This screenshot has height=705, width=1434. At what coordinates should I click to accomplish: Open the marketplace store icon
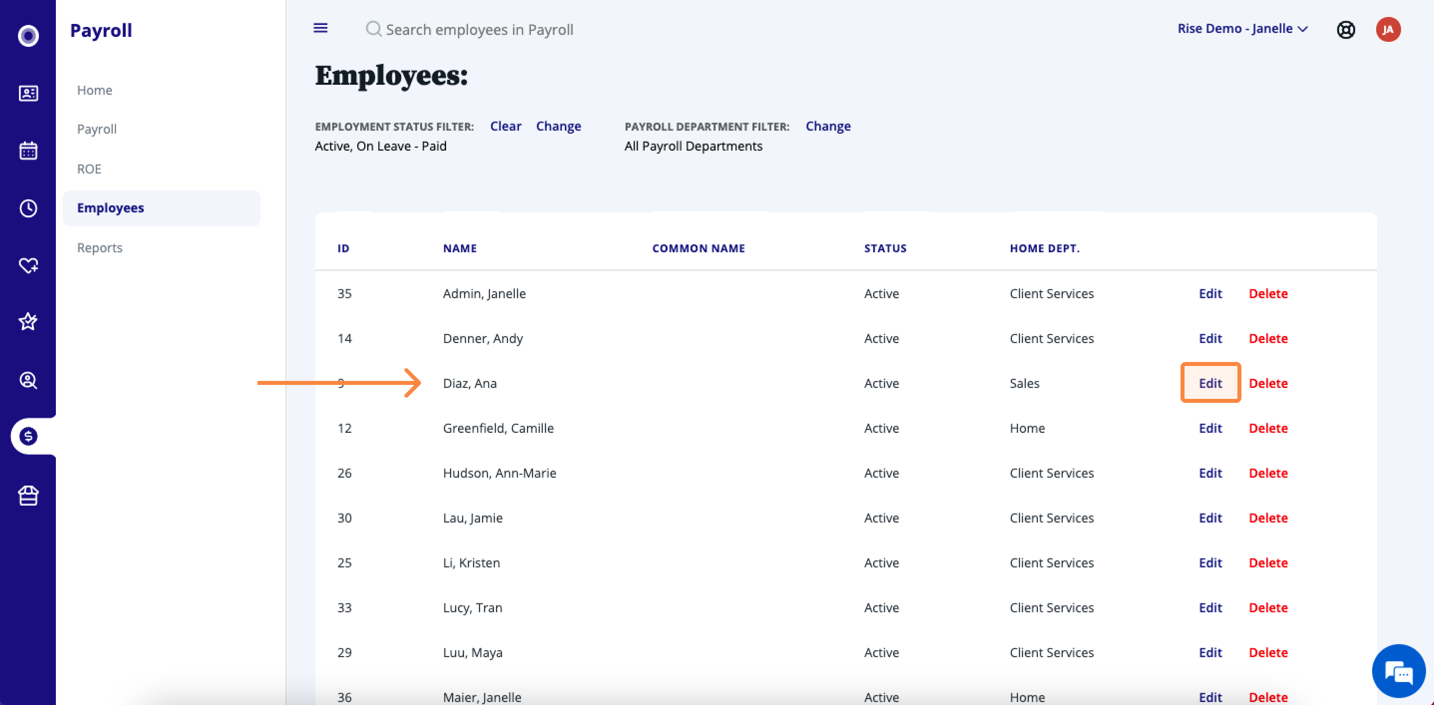pyautogui.click(x=28, y=495)
